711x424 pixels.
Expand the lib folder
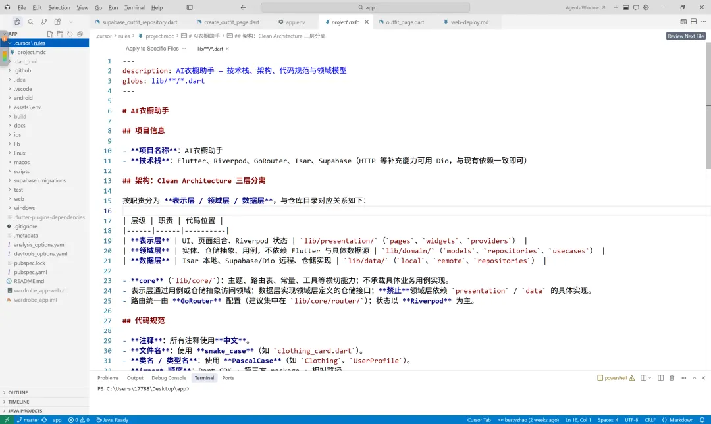click(45, 144)
